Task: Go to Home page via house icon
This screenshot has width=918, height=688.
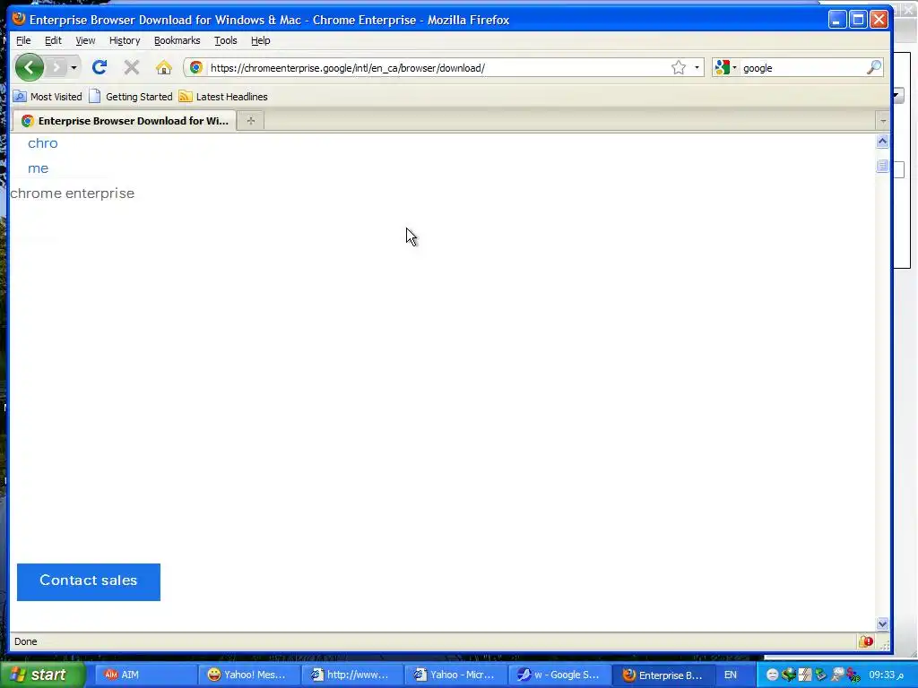Action: point(164,67)
